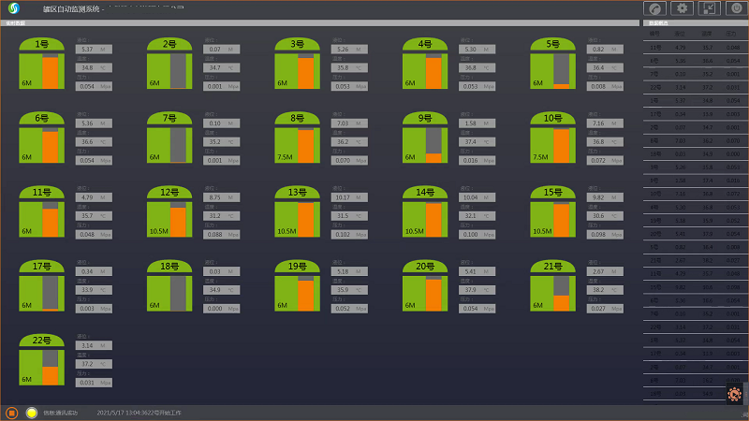
Task: Click the 13号 tank label header
Action: click(x=297, y=192)
